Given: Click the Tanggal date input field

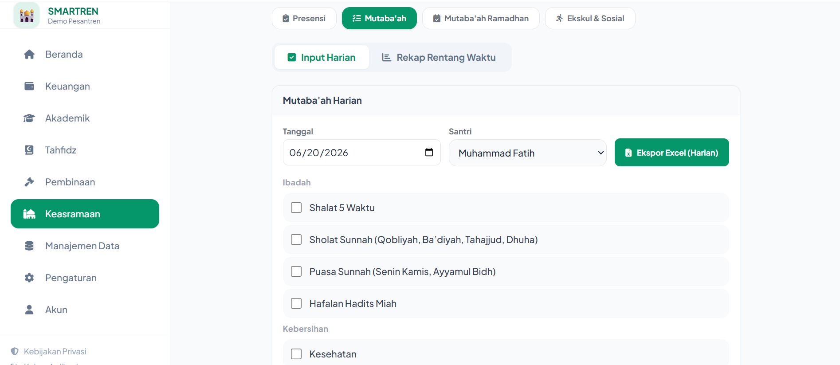Looking at the screenshot, I should (361, 152).
